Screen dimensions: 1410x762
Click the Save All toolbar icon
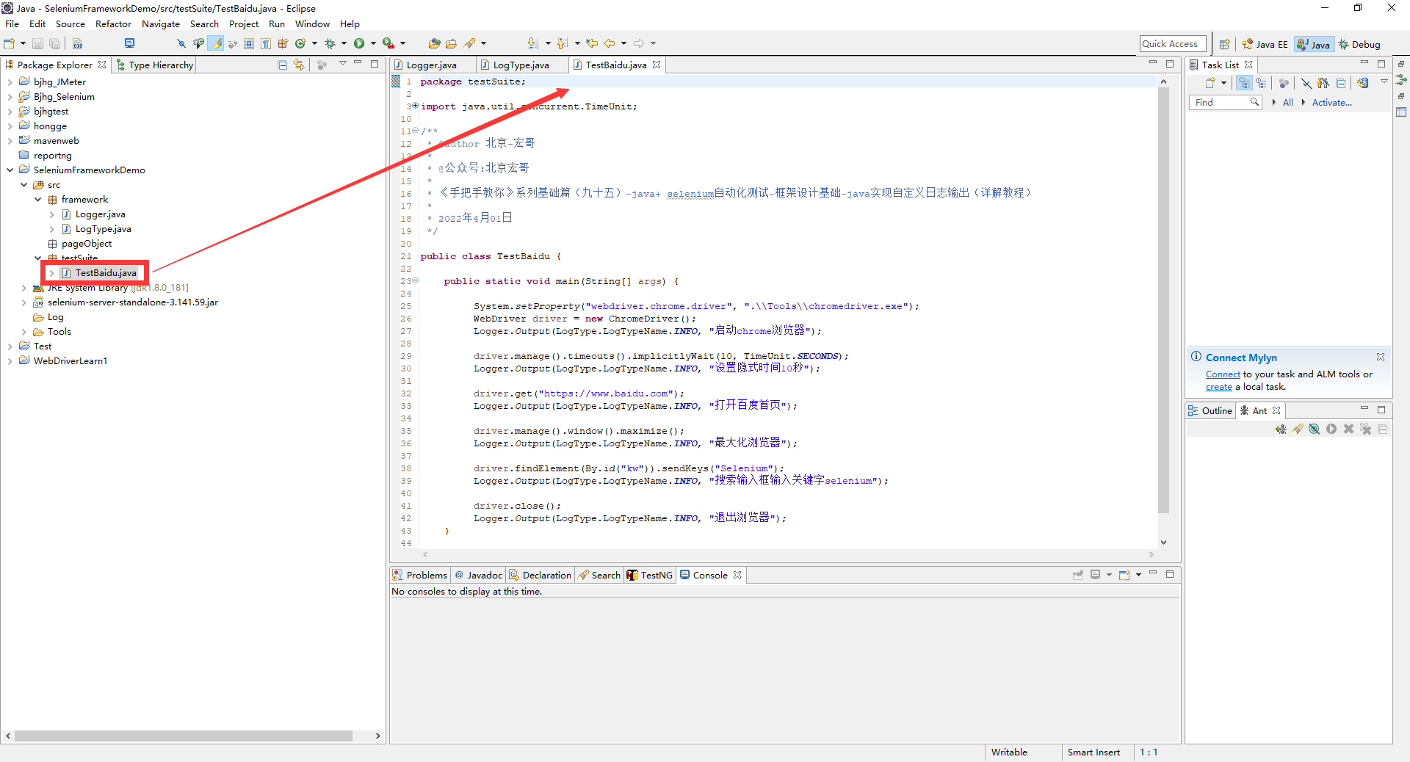54,43
